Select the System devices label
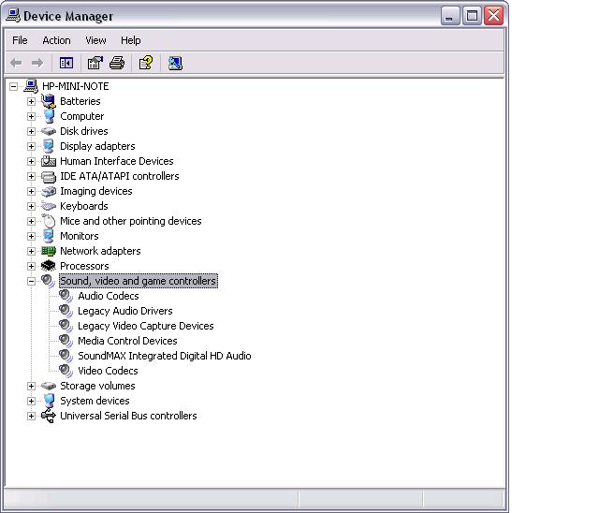This screenshot has width=599, height=513. [x=95, y=401]
